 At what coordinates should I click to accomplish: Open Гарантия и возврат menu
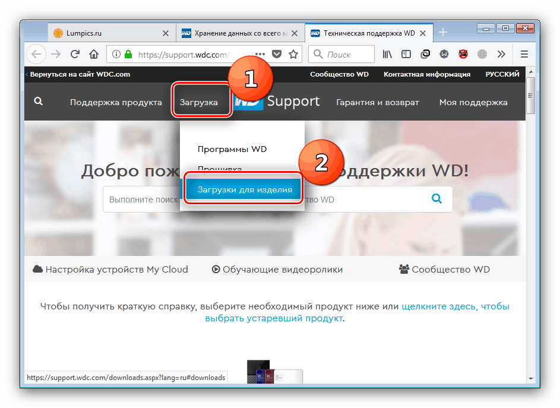[378, 102]
